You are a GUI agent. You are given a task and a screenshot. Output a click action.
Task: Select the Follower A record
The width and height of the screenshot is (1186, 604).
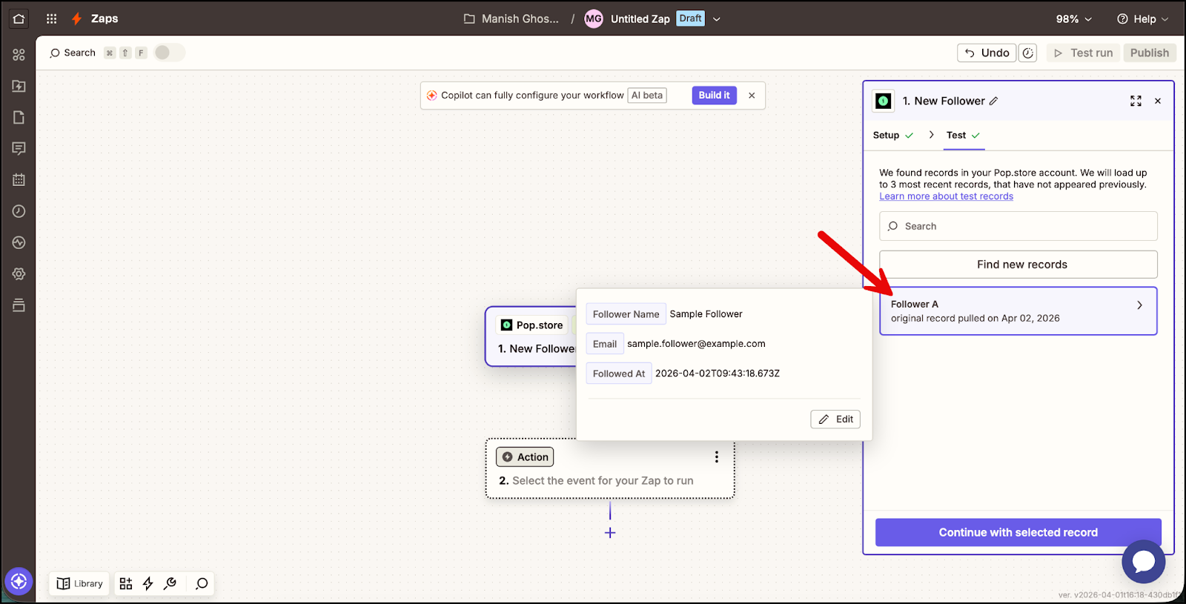1018,311
